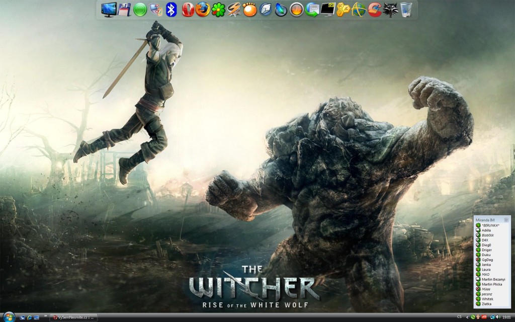Click the green refresh tray icon

(473, 317)
